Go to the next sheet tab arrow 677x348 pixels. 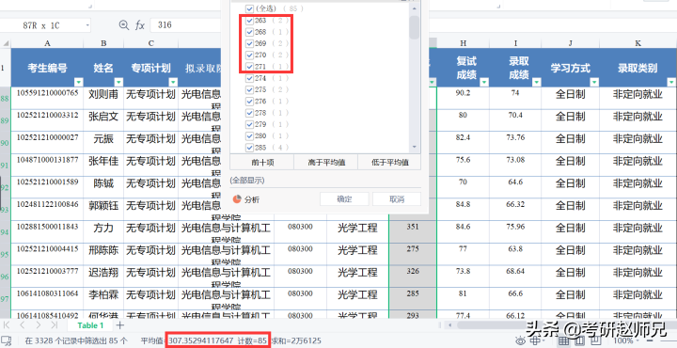coord(38,325)
